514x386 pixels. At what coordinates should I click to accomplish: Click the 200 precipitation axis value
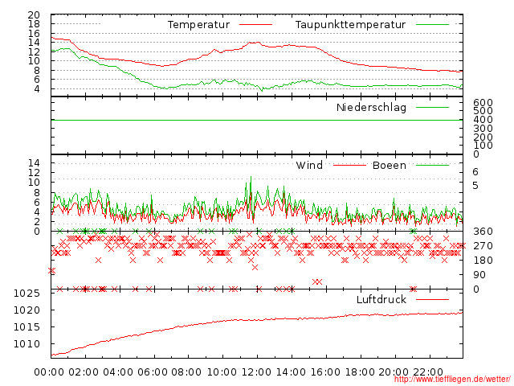pyautogui.click(x=483, y=137)
